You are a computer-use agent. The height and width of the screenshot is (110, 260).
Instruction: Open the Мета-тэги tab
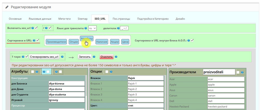64,19
